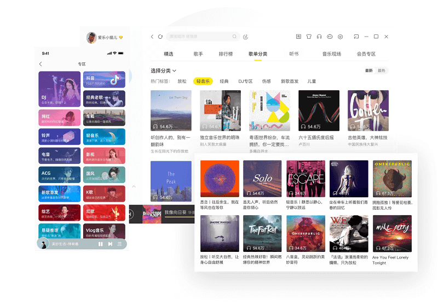
Task: Collapse panel with the small up chevron
Action: 134,186
